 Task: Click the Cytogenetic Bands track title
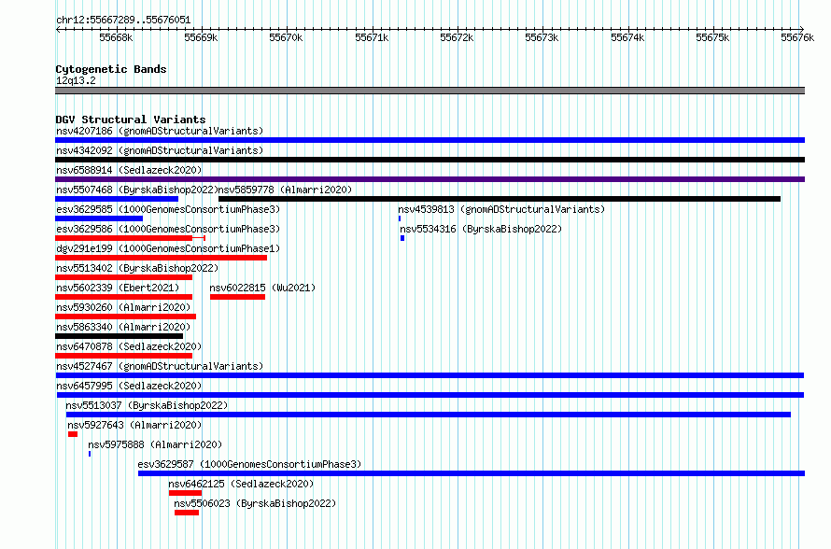(111, 69)
